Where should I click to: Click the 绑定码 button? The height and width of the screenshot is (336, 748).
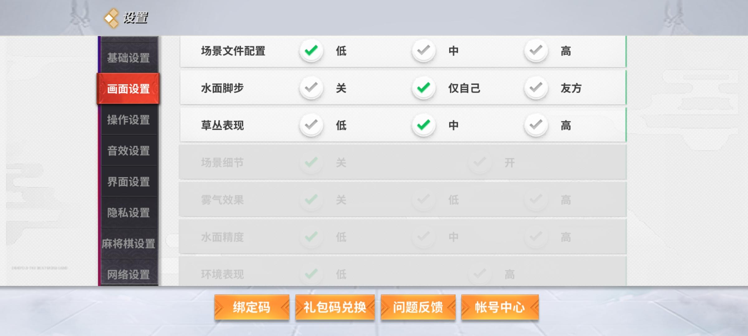(252, 307)
